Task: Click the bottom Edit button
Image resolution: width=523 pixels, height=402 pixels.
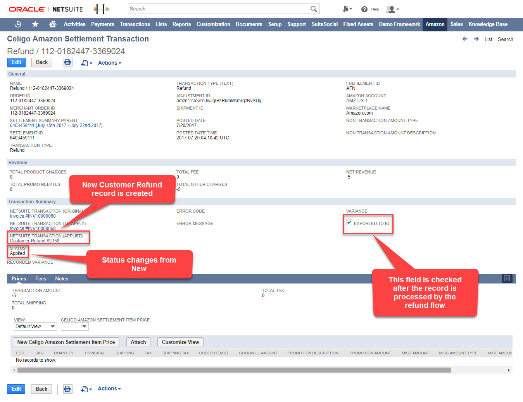Action: [x=16, y=389]
